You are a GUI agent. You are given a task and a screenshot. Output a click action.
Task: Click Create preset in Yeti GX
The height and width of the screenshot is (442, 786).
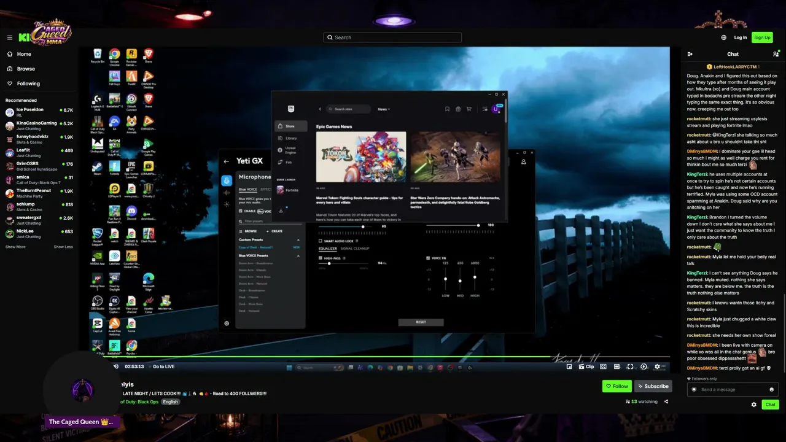(274, 231)
